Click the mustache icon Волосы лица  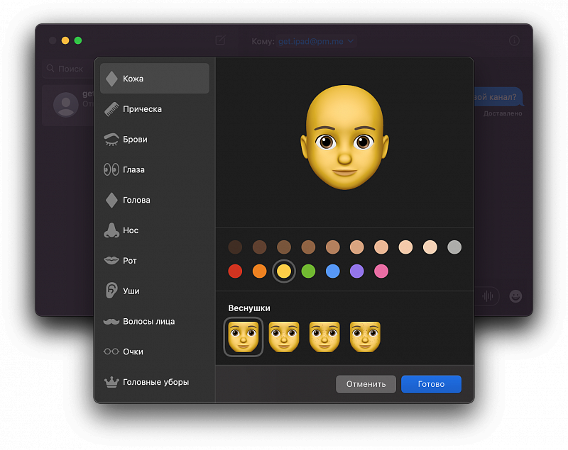111,322
